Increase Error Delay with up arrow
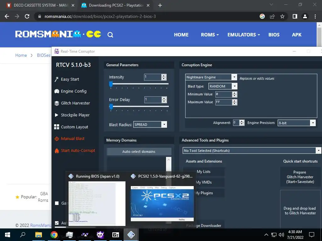Screen dimensions: 322x241 click(x=164, y=98)
